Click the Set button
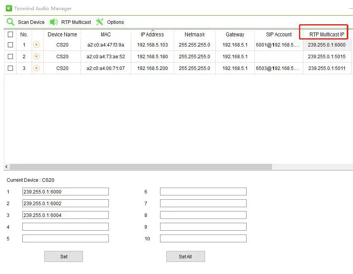Screen dimensions: 353x274 63,256
